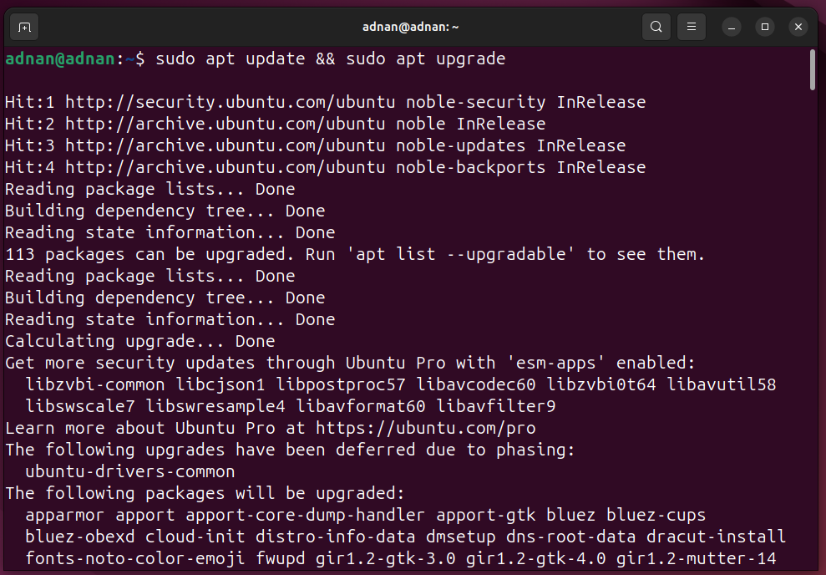Open a new terminal tab
826x575 pixels.
point(24,27)
